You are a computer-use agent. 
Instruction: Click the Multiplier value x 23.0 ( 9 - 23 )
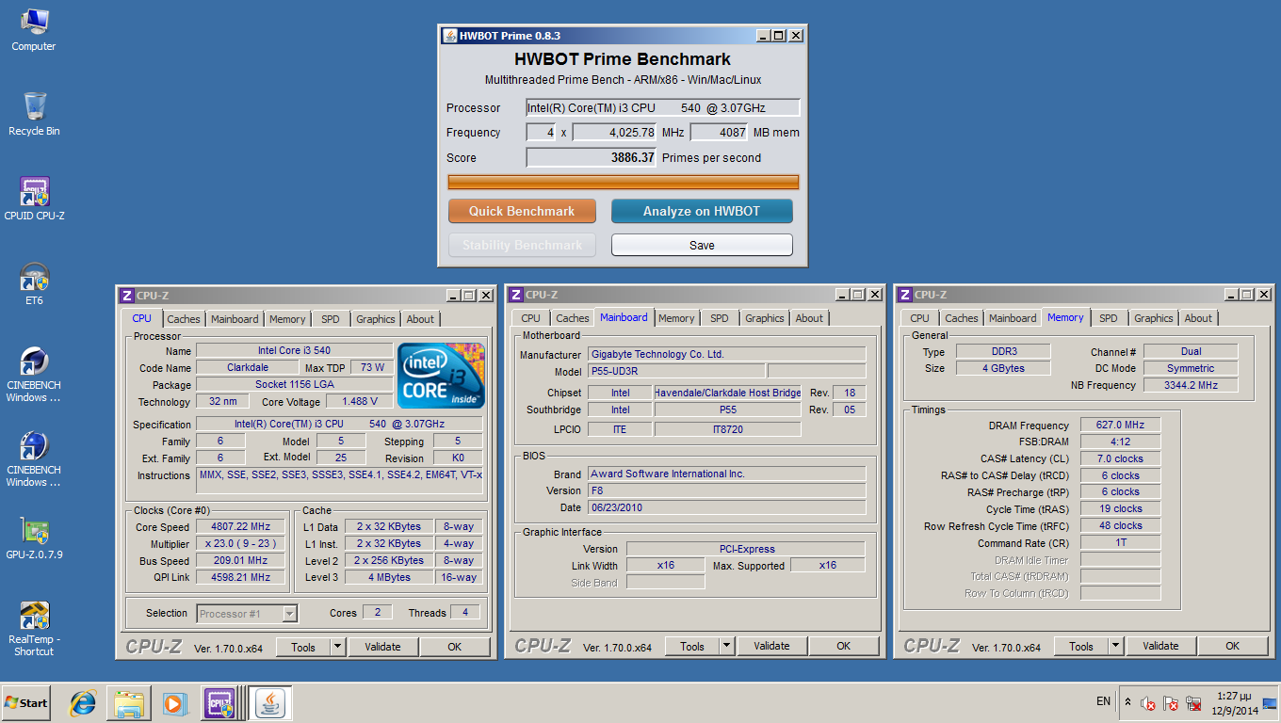(x=240, y=544)
